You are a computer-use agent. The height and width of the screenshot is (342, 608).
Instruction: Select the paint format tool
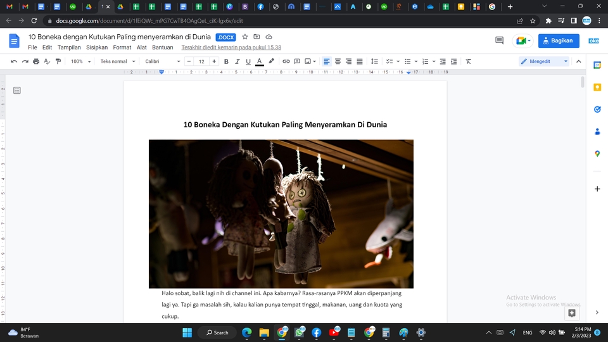[x=58, y=61]
